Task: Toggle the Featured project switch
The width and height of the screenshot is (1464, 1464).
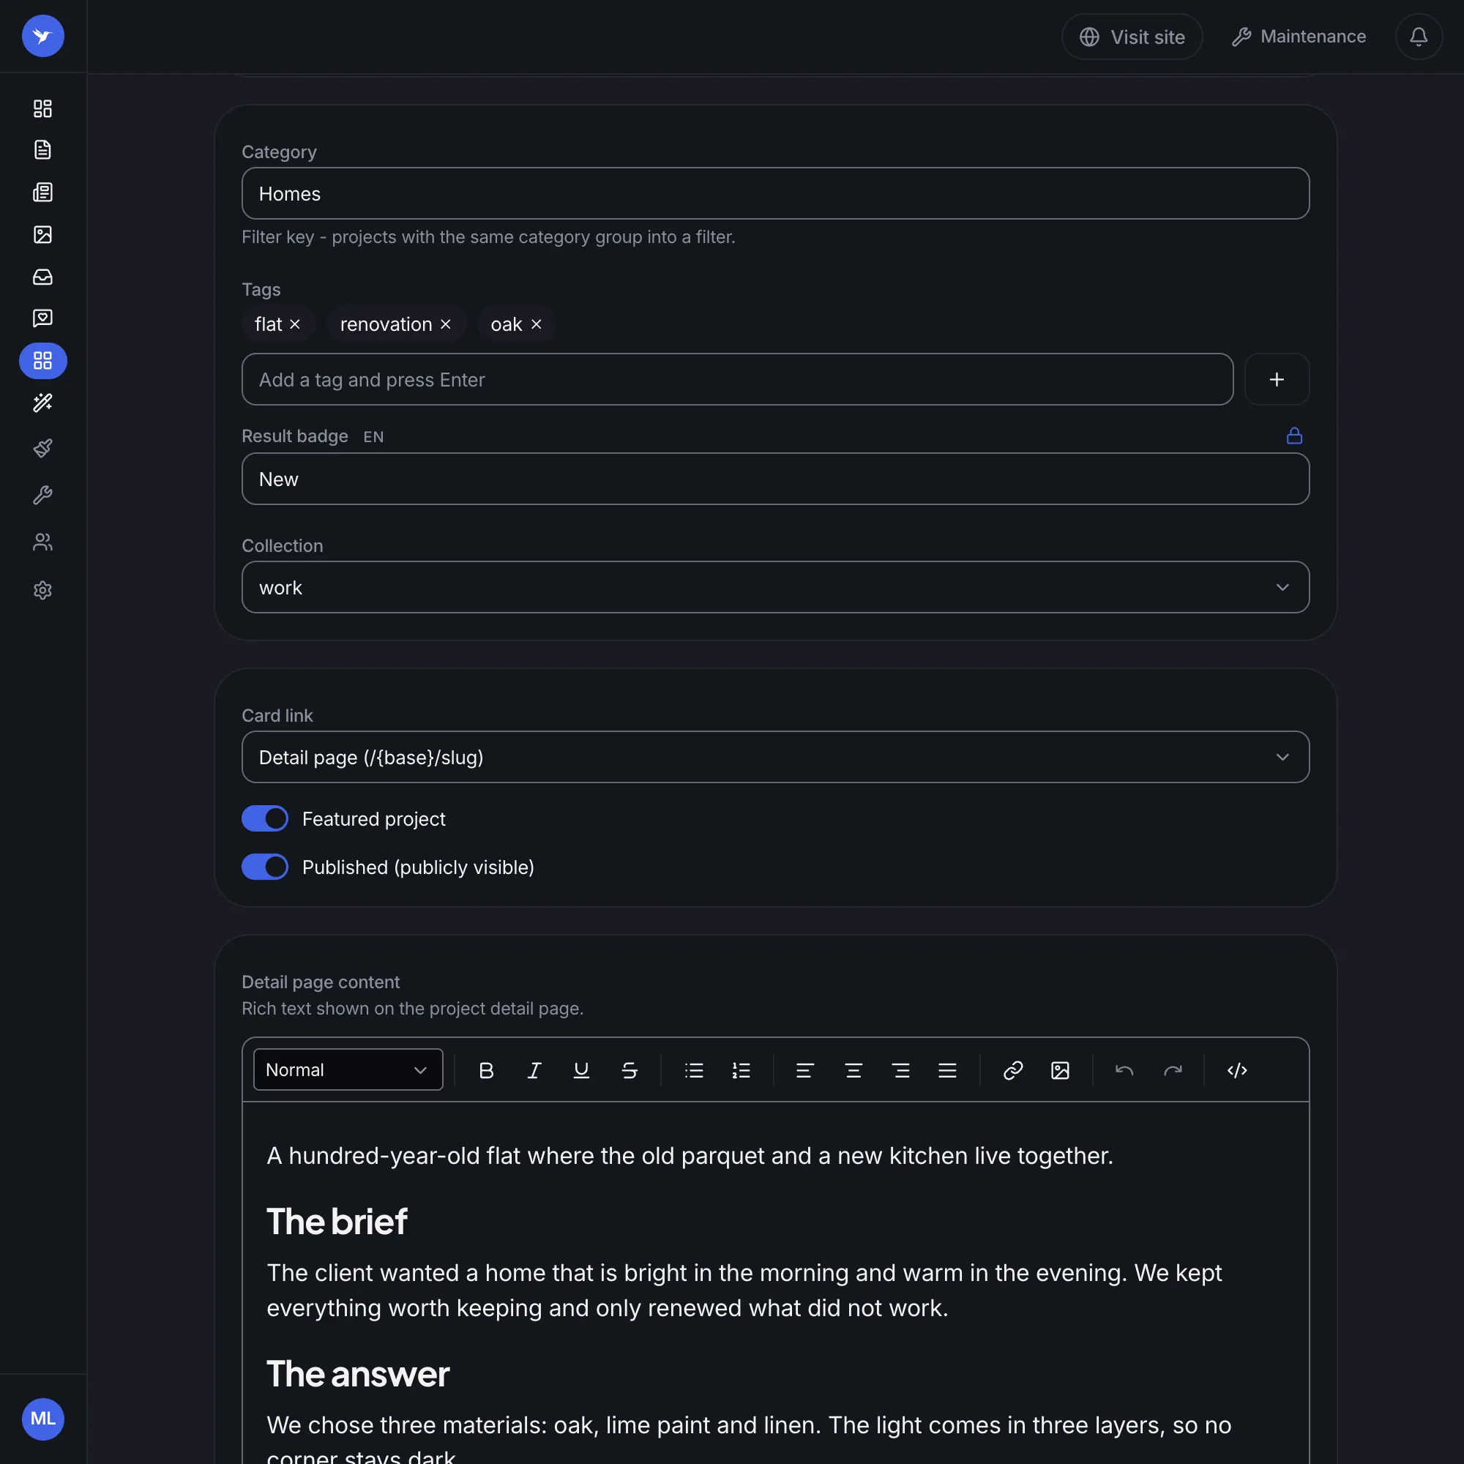Action: pos(264,818)
